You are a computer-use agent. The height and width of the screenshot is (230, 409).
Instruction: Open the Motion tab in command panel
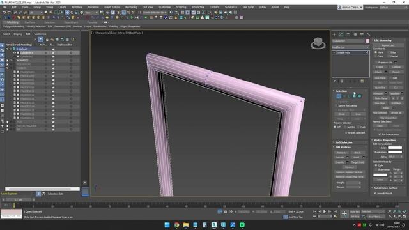355,34
